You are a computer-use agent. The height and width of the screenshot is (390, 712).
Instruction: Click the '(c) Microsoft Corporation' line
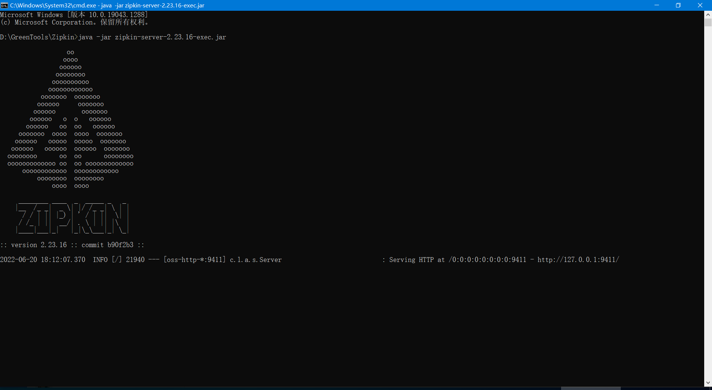(74, 22)
